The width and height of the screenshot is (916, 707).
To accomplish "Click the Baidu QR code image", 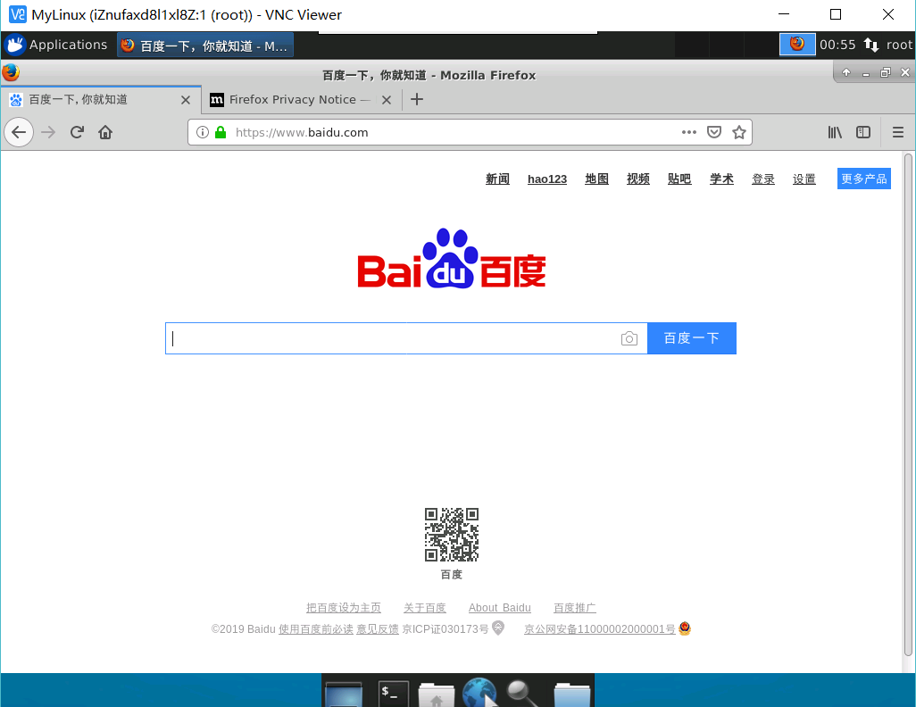I will (451, 533).
